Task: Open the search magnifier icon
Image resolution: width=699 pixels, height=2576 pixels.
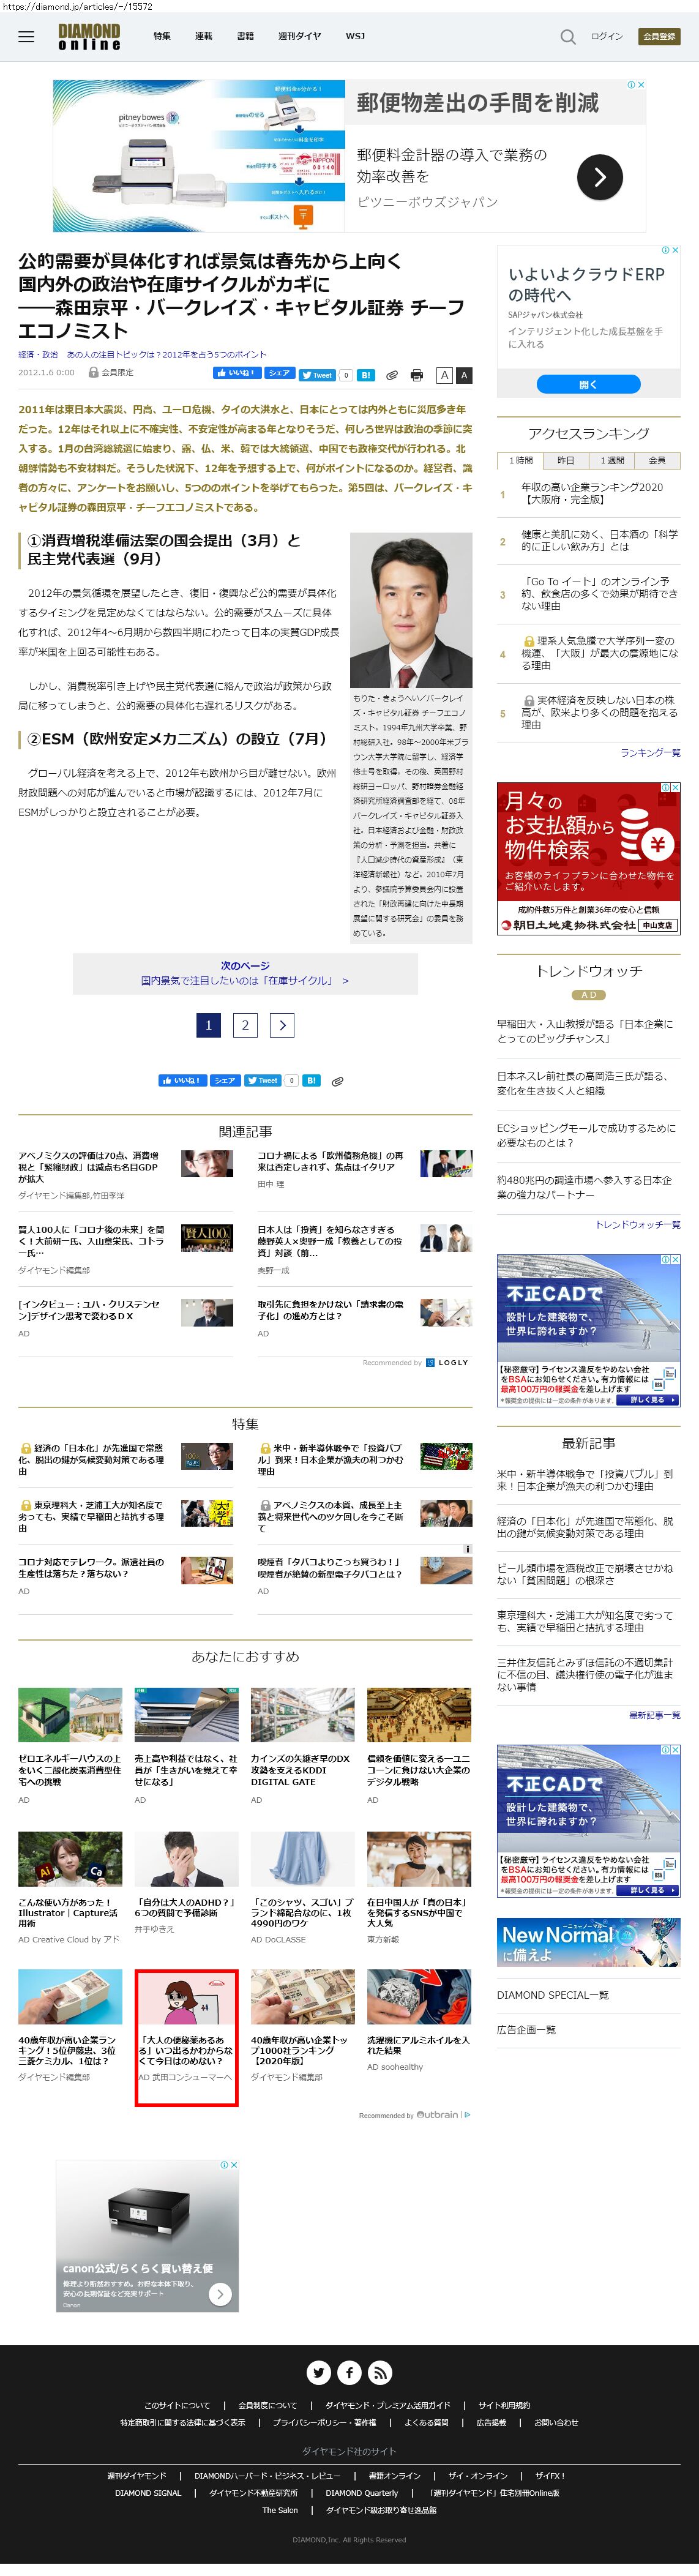Action: coord(568,37)
